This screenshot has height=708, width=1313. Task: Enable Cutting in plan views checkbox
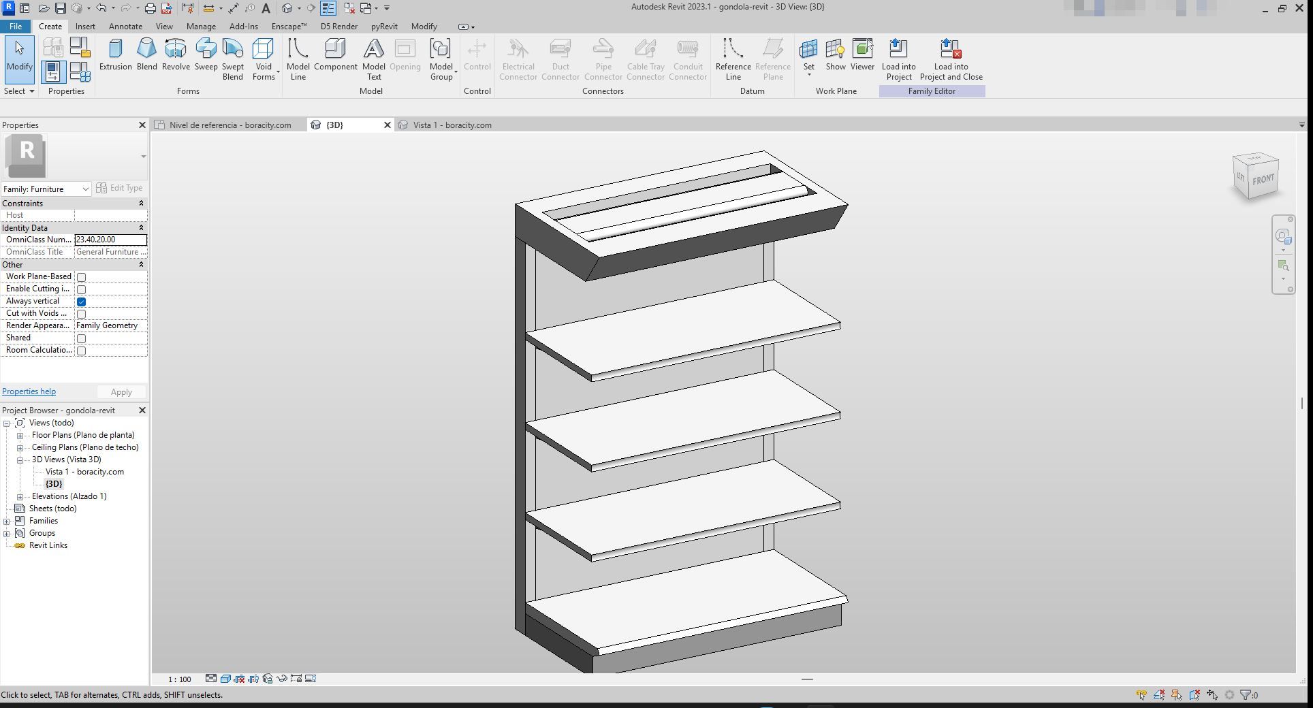pos(81,289)
